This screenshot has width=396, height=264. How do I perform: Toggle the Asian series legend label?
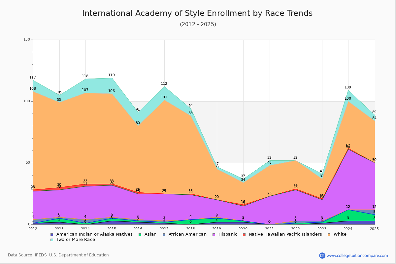click(150, 234)
